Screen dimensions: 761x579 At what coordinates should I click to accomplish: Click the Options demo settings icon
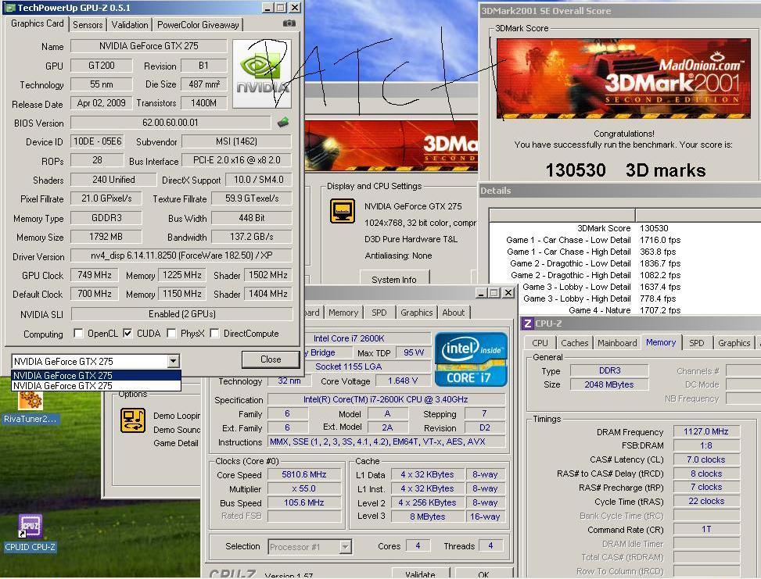click(132, 420)
